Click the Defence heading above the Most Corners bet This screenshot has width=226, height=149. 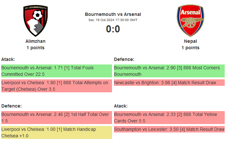tap(124, 59)
